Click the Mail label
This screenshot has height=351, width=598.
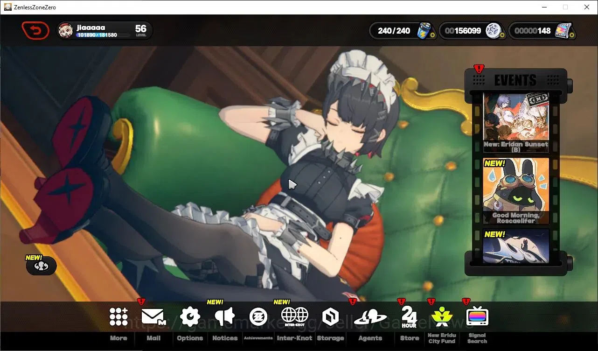tap(153, 338)
